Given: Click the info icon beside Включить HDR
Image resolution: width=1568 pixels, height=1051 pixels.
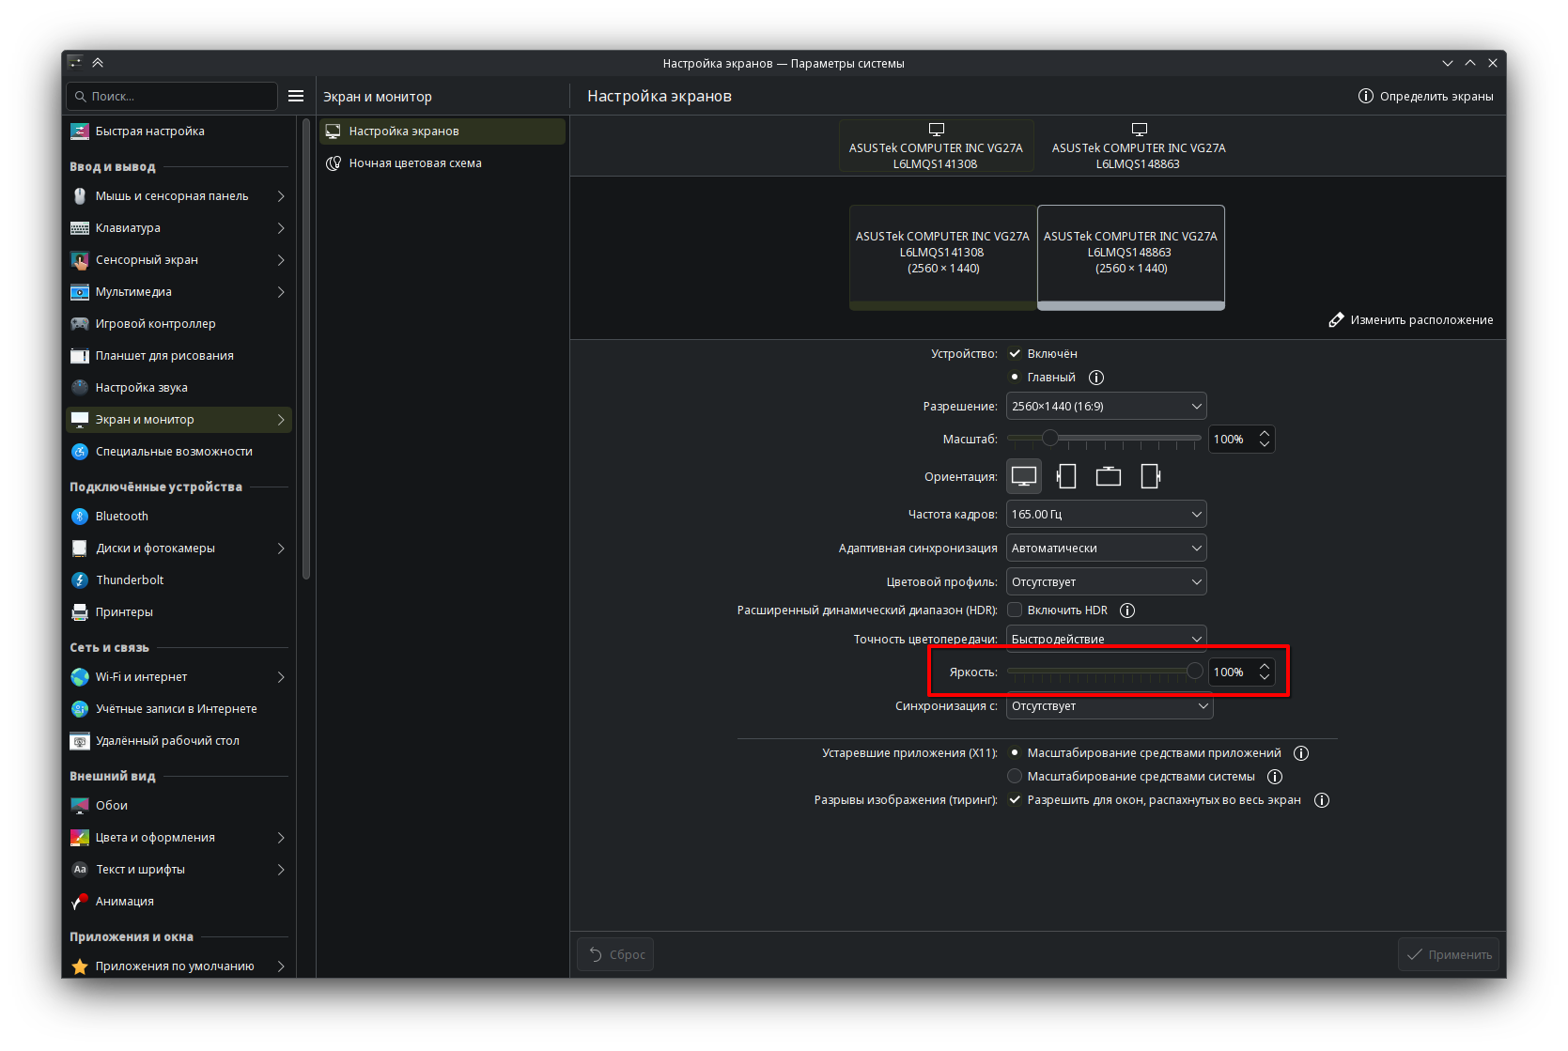Looking at the screenshot, I should pos(1127,611).
